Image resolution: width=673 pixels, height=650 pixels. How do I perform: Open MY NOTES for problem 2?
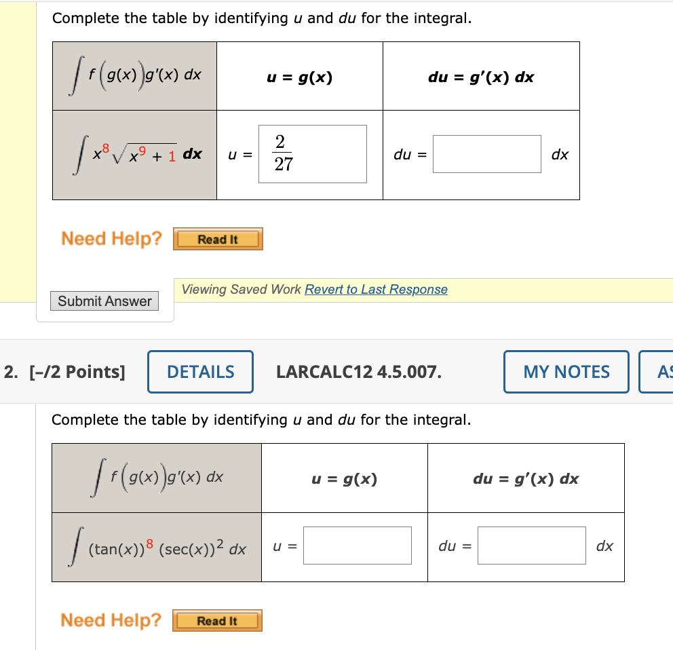[x=566, y=371]
